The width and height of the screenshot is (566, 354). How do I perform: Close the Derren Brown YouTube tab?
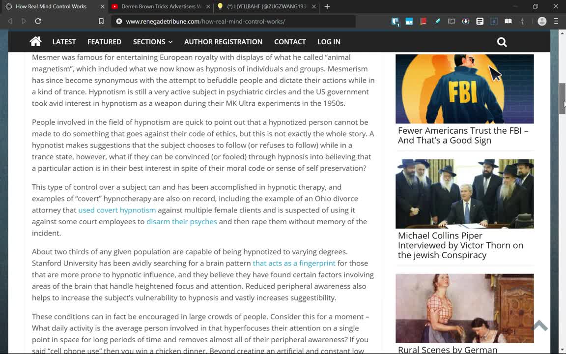tap(208, 6)
